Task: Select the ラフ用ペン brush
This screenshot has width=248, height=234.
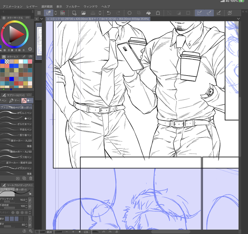Action: point(16,157)
